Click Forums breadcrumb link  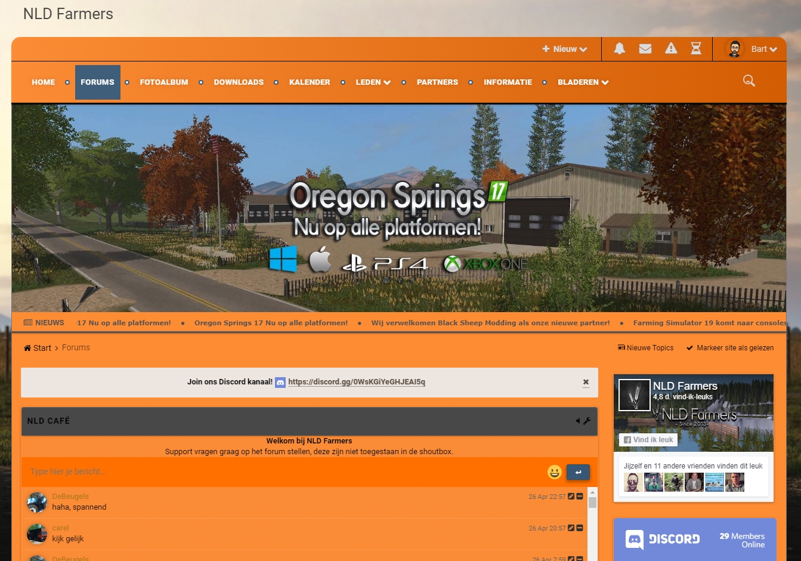tap(76, 347)
